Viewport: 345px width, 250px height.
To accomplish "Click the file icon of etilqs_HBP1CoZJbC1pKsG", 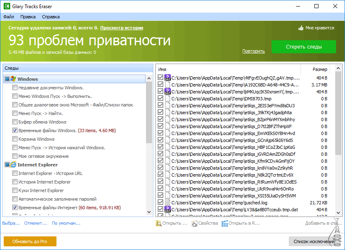I will click(168, 147).
